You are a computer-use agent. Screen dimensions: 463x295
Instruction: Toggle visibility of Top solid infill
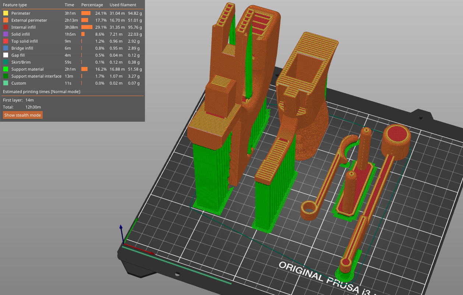24,41
